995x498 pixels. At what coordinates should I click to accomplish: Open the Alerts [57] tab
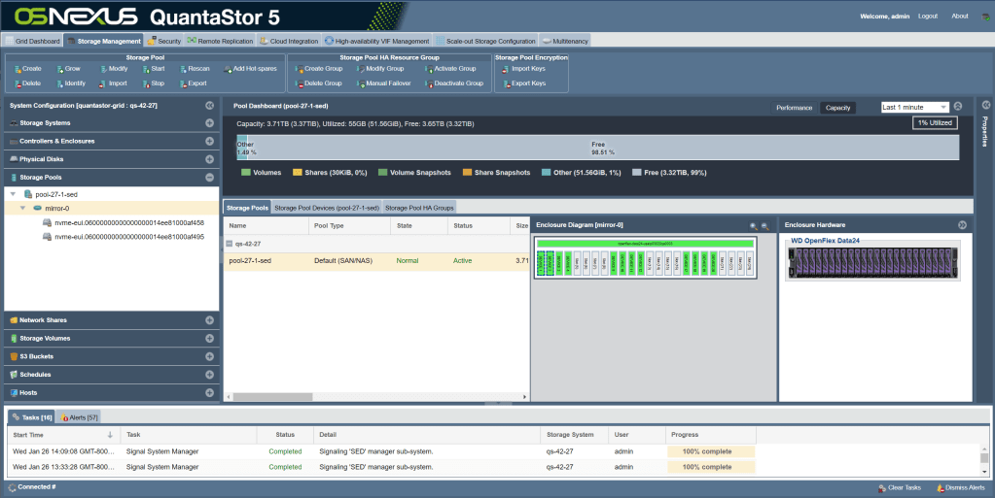point(80,417)
